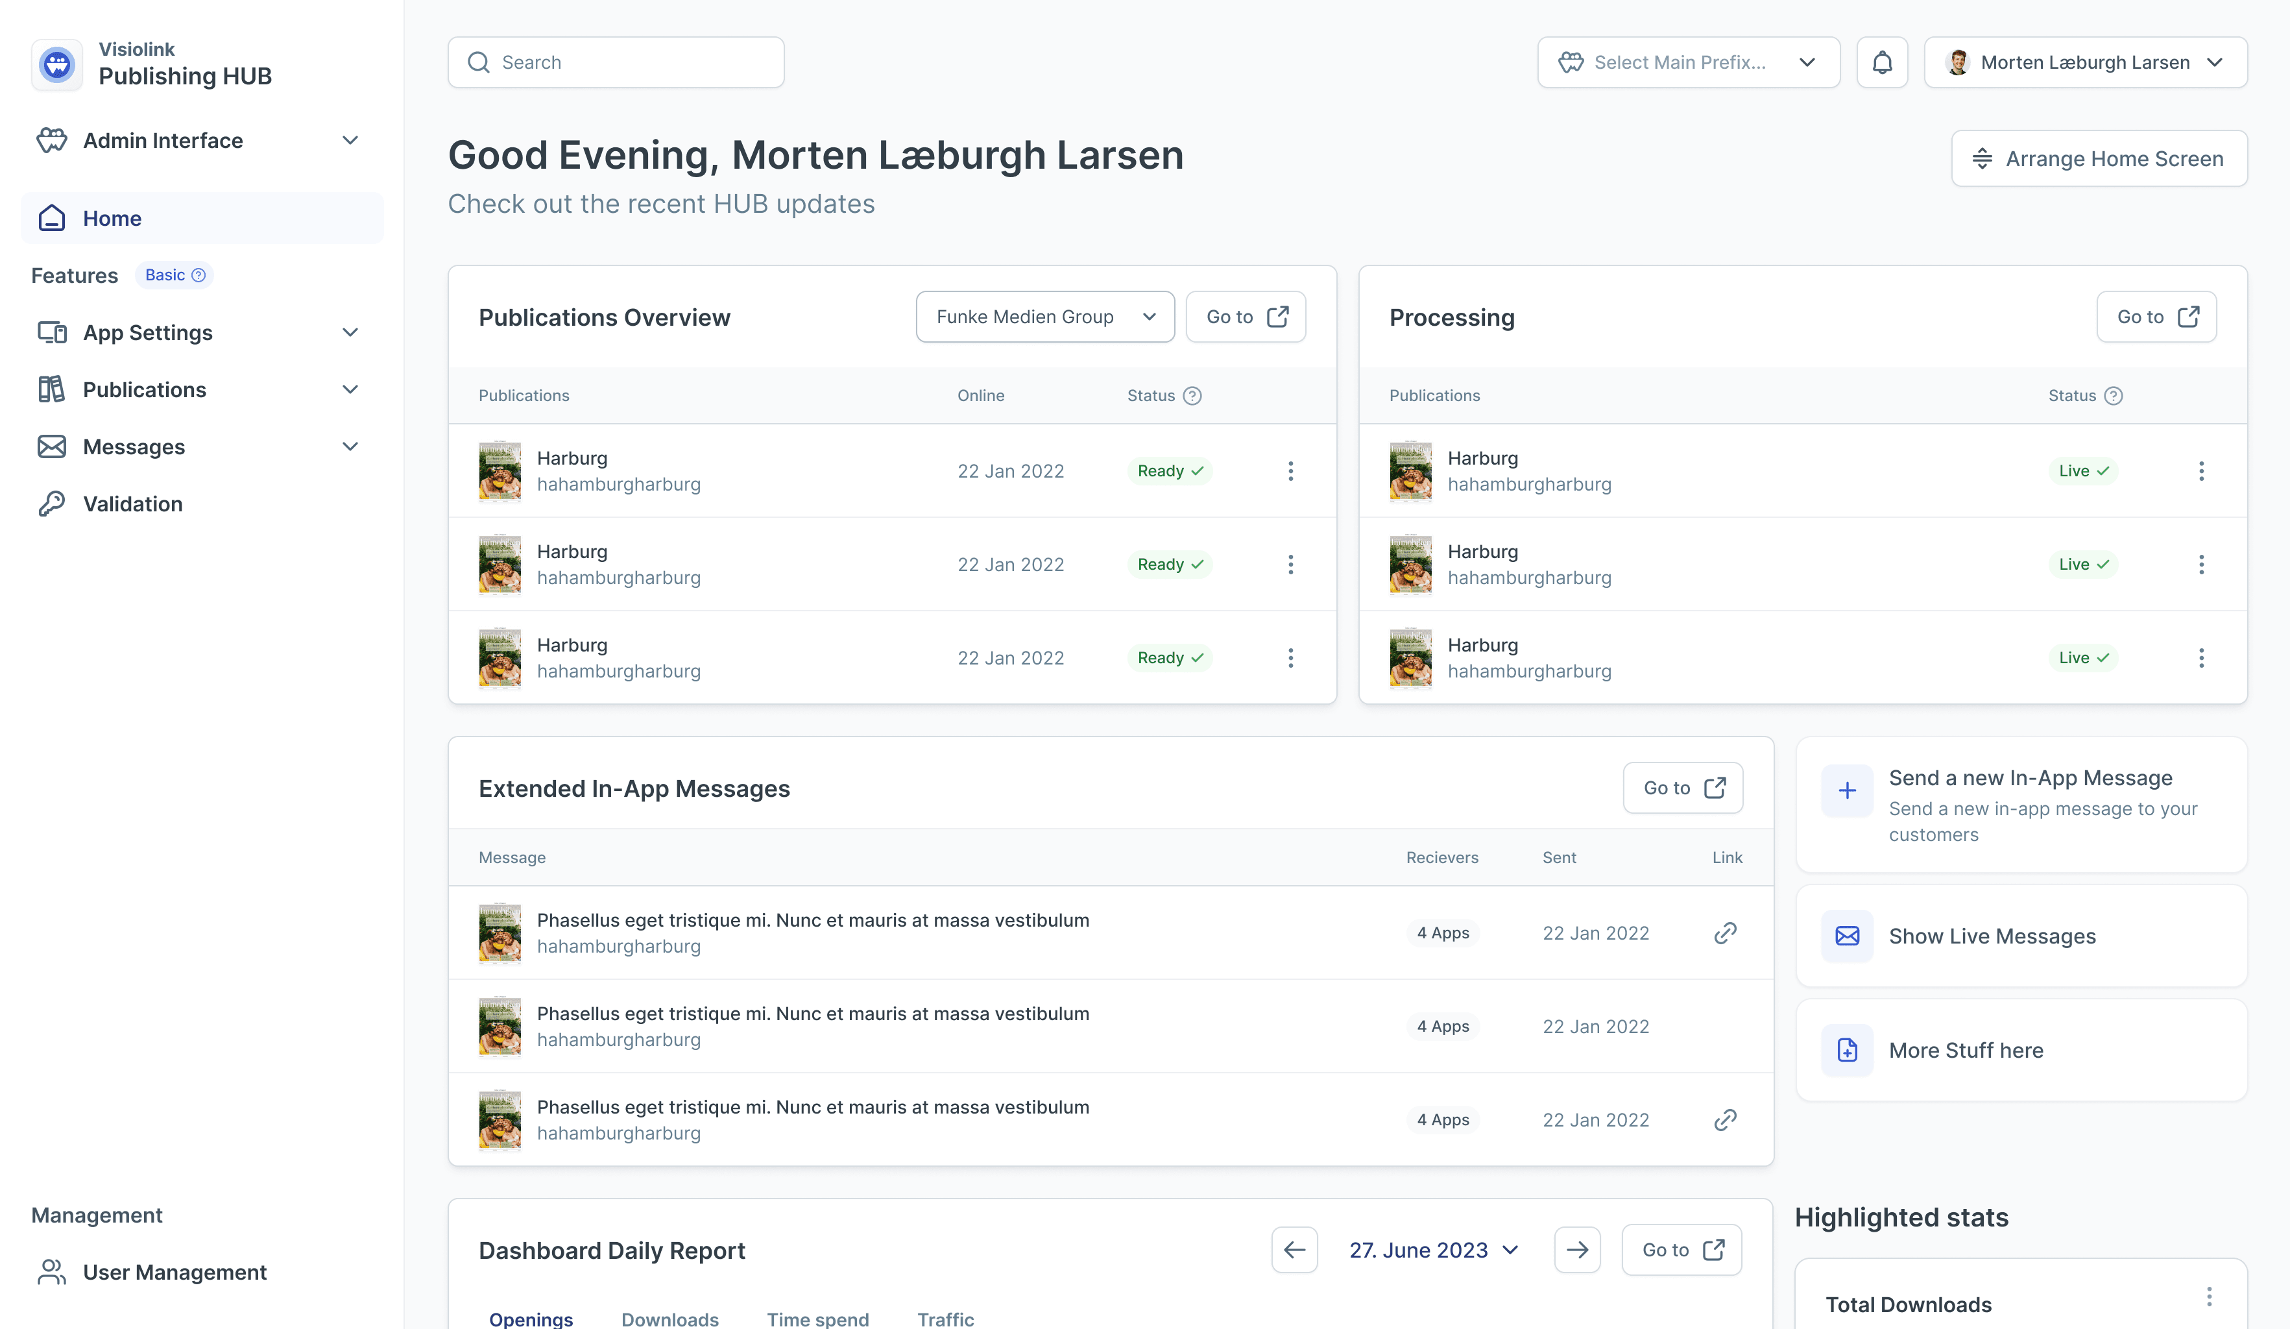Click the Basic features info badge
2290x1329 pixels.
(175, 275)
